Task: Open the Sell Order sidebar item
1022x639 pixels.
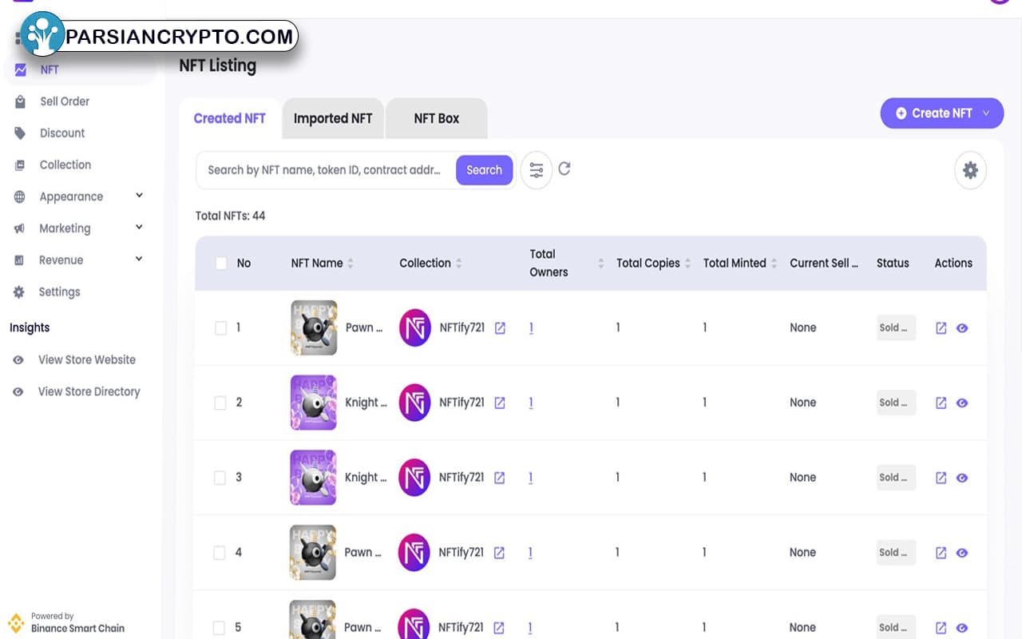Action: 65,101
